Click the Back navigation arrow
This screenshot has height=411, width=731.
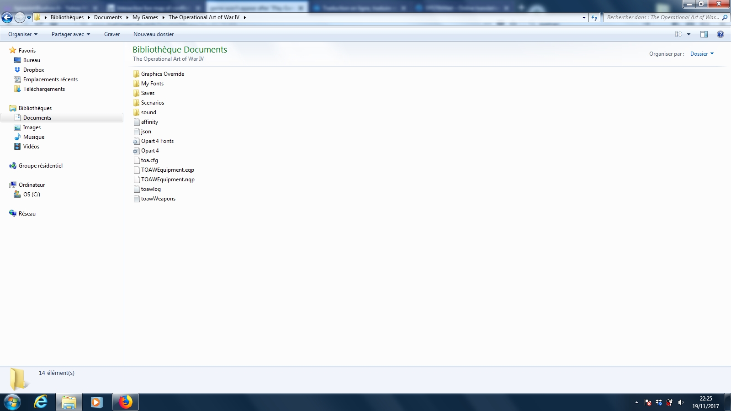[x=7, y=17]
